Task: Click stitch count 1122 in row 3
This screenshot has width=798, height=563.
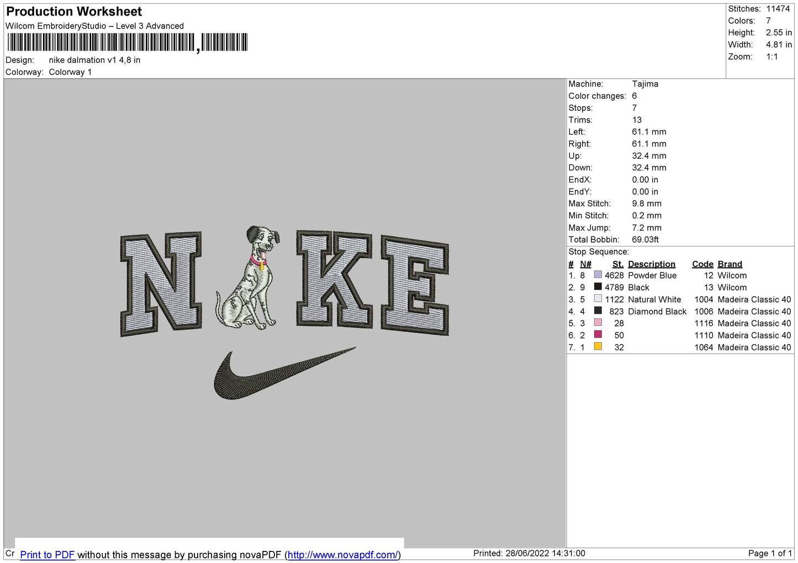Action: point(614,299)
